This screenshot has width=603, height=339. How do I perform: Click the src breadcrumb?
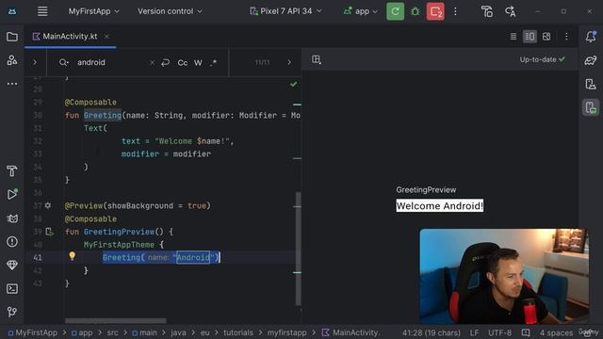(x=112, y=332)
